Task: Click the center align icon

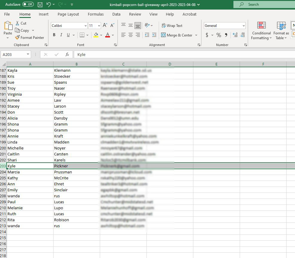Action: click(x=131, y=35)
